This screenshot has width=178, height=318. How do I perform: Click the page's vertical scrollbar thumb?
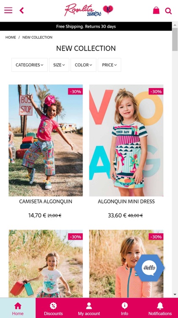[175, 39]
